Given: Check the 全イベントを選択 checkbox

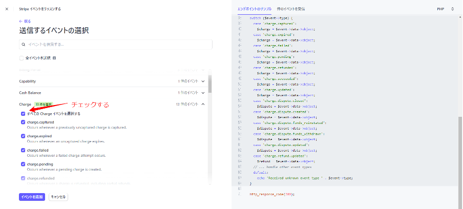Looking at the screenshot, I should pyautogui.click(x=22, y=58).
